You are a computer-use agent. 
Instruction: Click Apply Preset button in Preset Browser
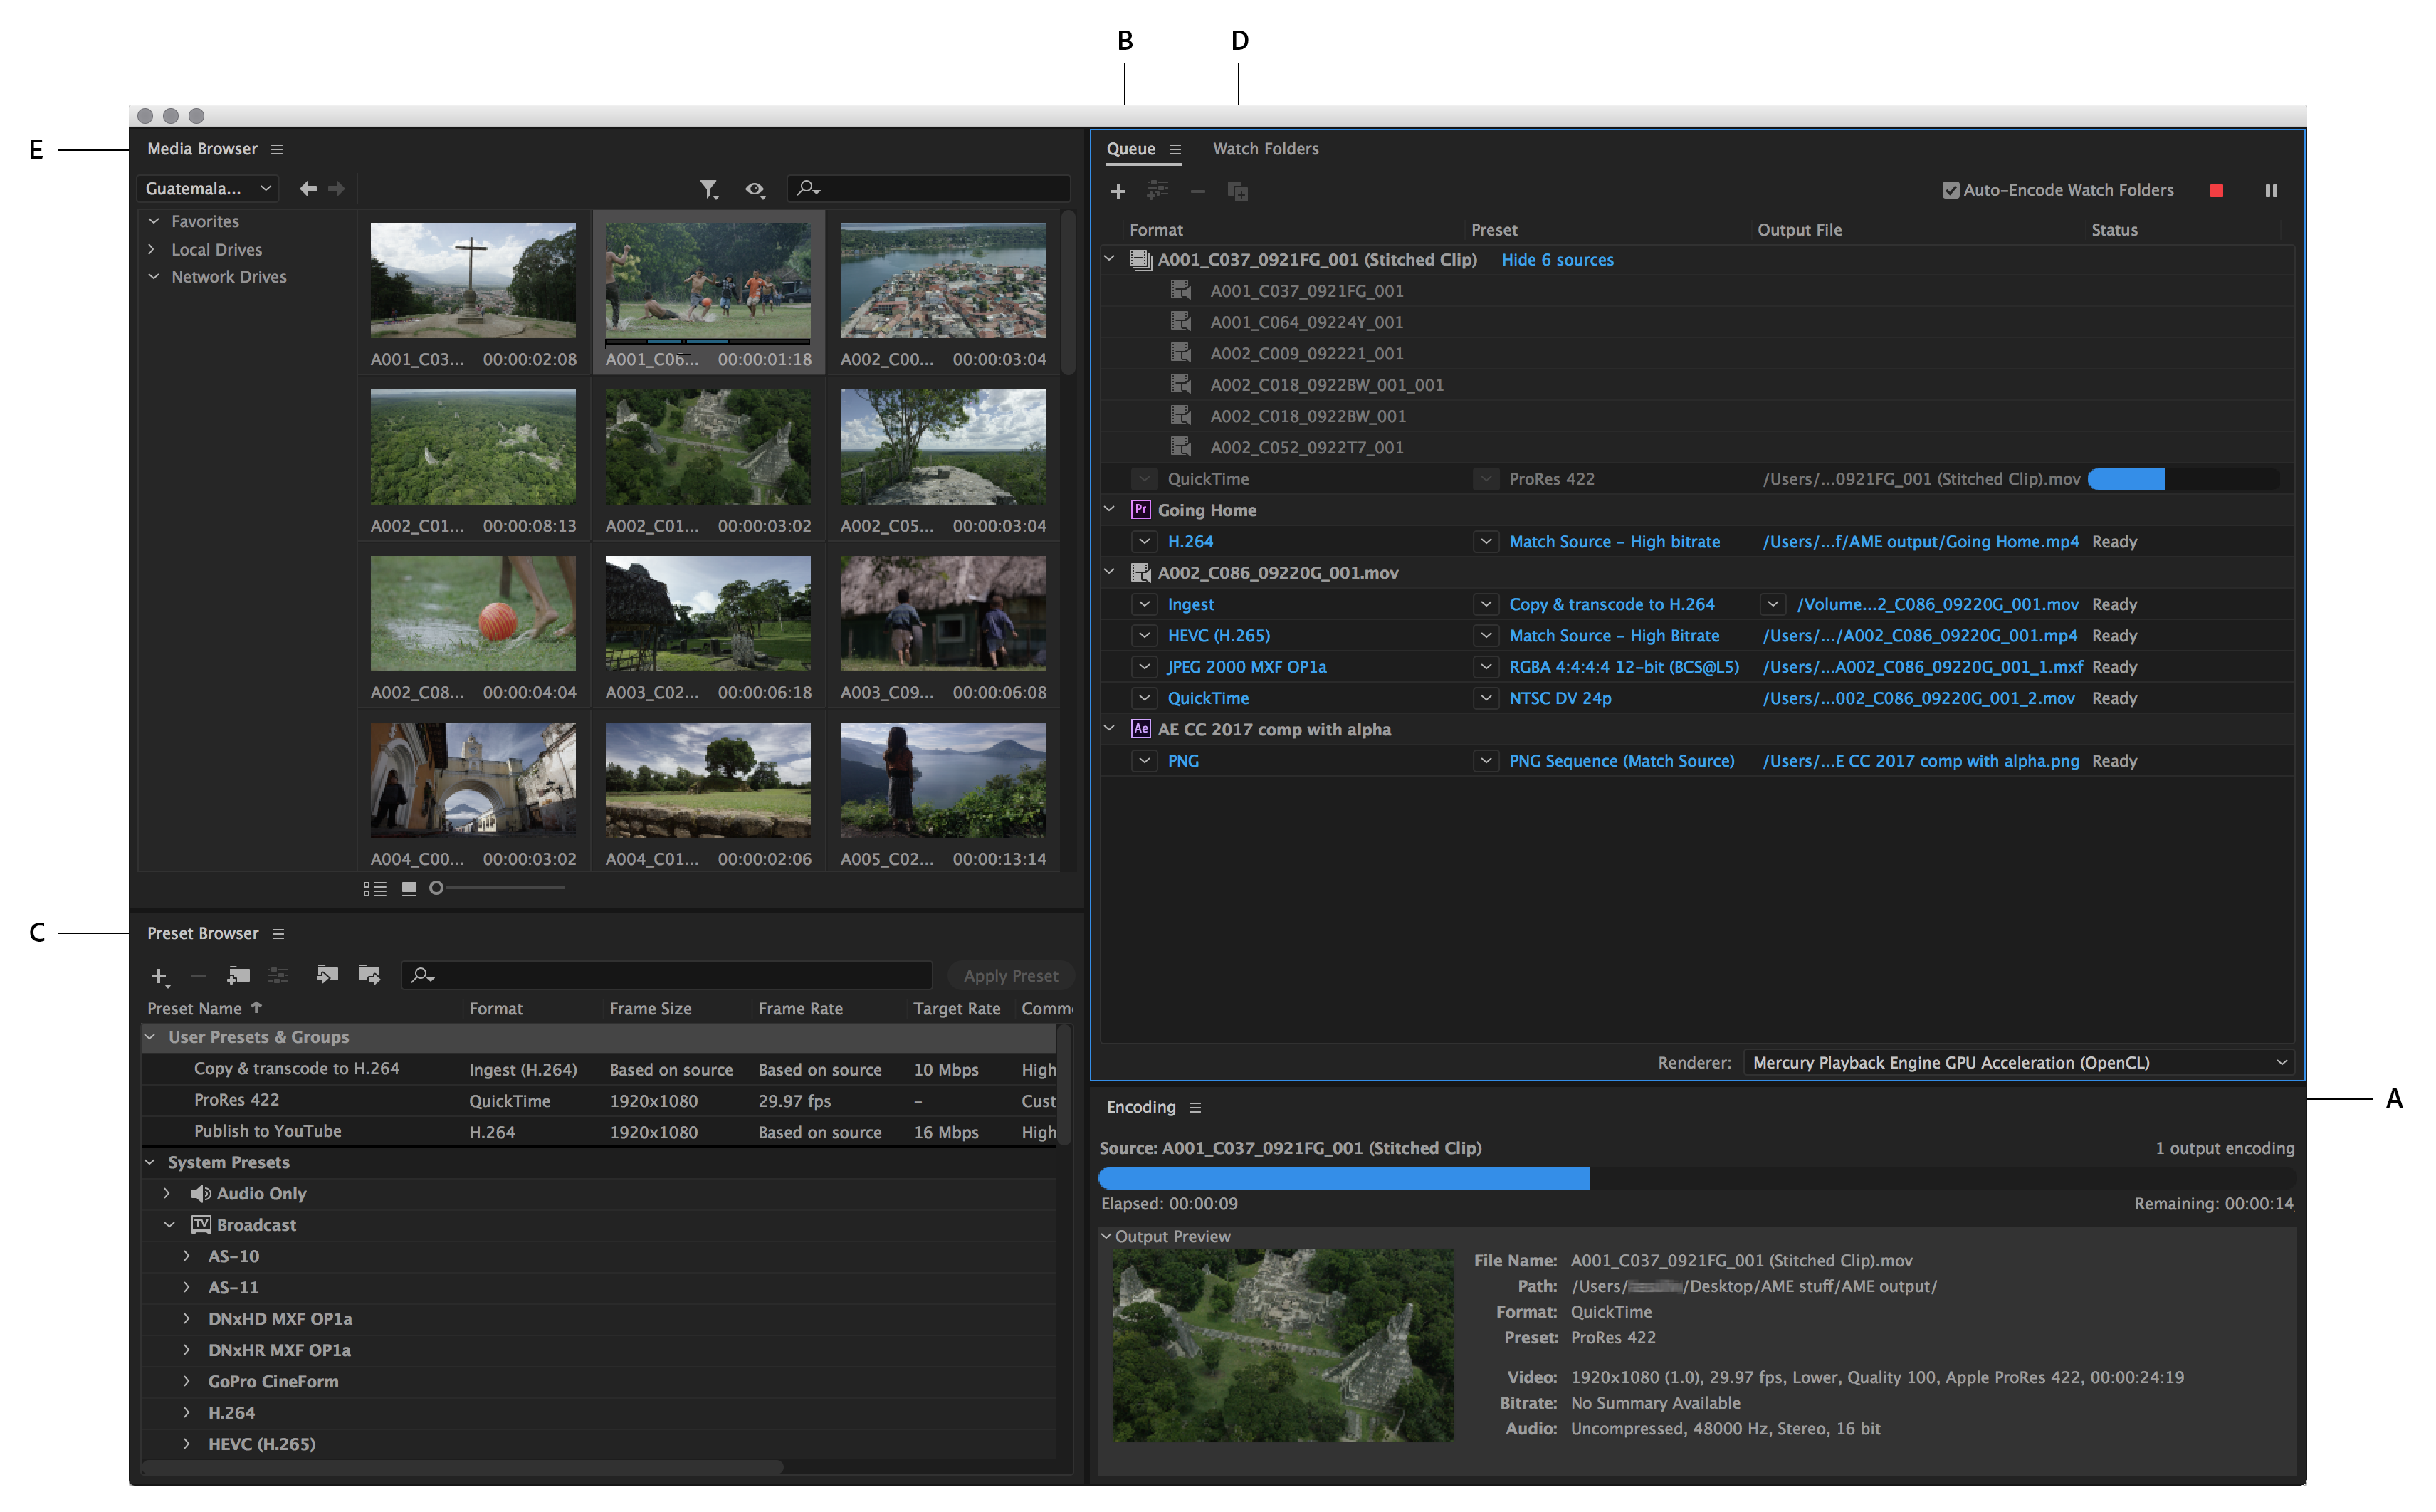click(1007, 974)
